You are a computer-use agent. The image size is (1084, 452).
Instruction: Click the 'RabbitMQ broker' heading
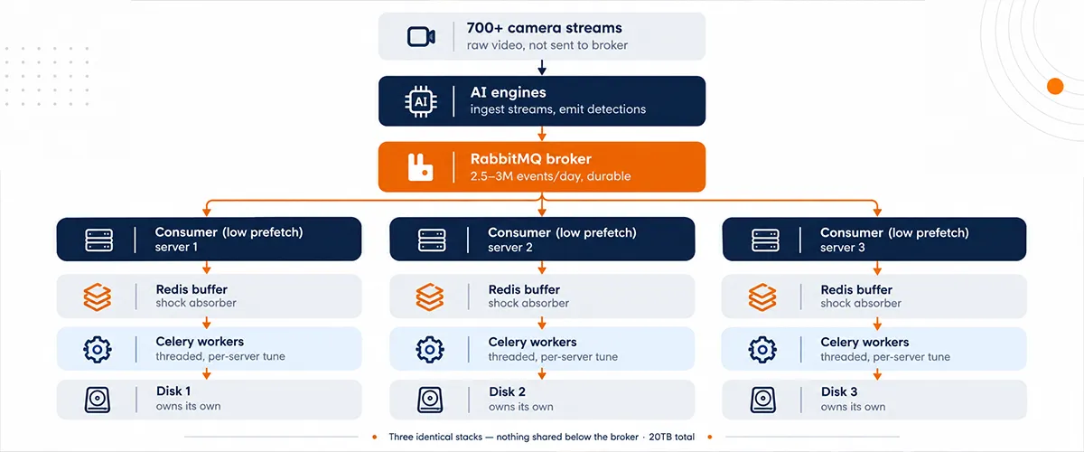pyautogui.click(x=530, y=159)
